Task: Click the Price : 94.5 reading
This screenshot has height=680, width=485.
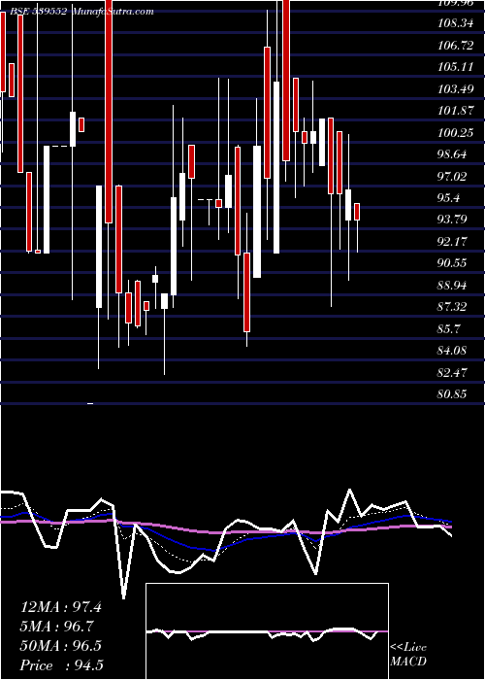Action: 62,665
